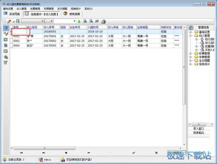Click the printer icon in toolbar

pos(103,21)
